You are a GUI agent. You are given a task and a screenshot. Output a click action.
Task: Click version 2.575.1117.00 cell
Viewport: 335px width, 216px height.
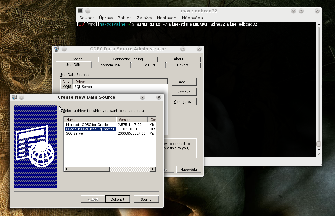[130, 125]
